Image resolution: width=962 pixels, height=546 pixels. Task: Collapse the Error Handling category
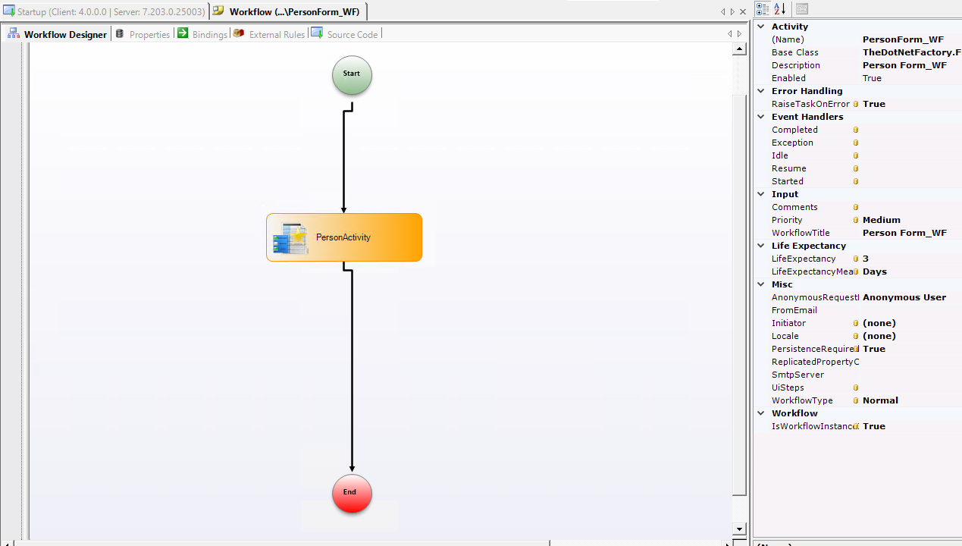[761, 91]
